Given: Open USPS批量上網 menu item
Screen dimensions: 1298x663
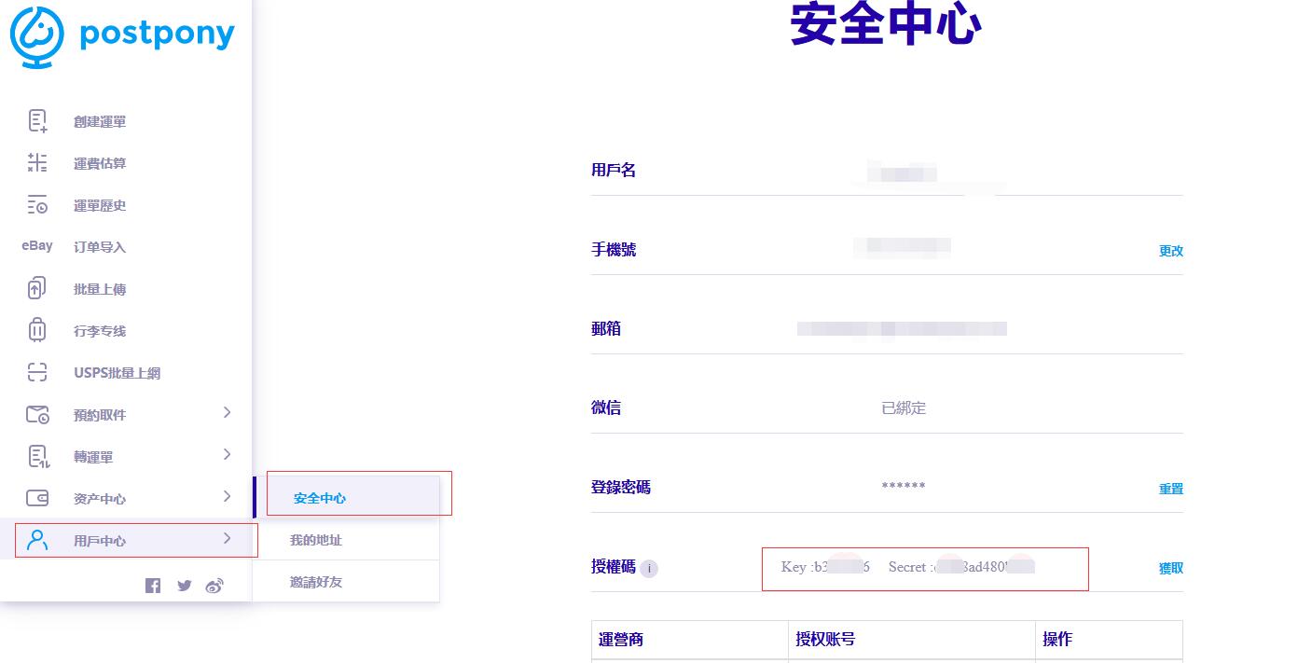Looking at the screenshot, I should [117, 373].
